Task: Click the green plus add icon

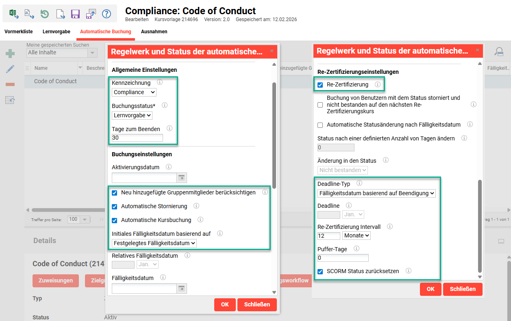Action: pyautogui.click(x=10, y=54)
